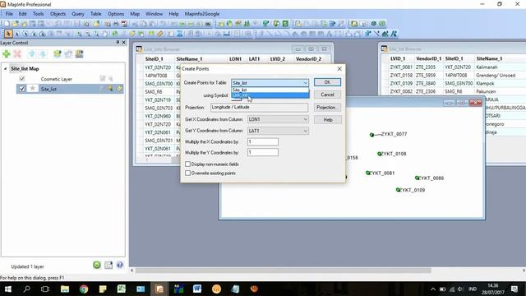The image size is (526, 296).
Task: Enable Overwrite existing points checkbox
Action: (x=188, y=173)
